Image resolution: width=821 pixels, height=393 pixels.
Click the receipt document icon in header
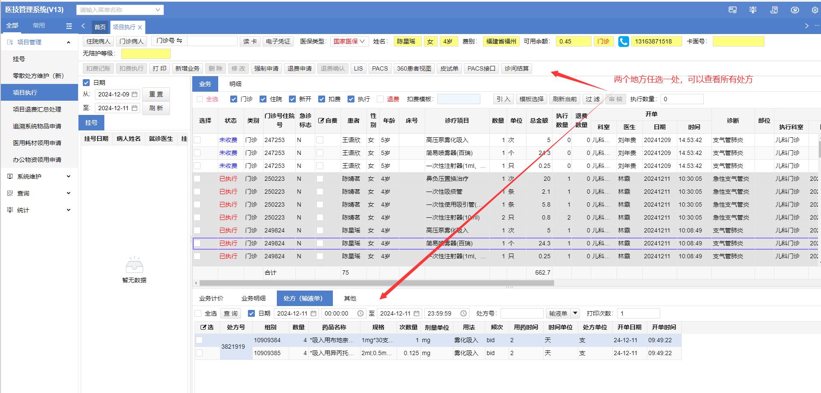(774, 10)
